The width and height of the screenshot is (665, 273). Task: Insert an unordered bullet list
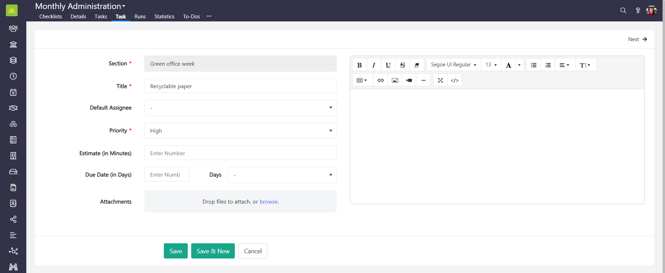click(x=533, y=65)
